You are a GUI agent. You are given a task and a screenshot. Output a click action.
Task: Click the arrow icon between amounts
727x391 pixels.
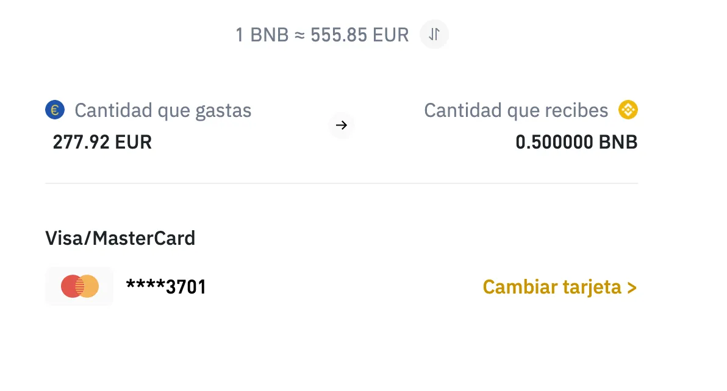342,125
